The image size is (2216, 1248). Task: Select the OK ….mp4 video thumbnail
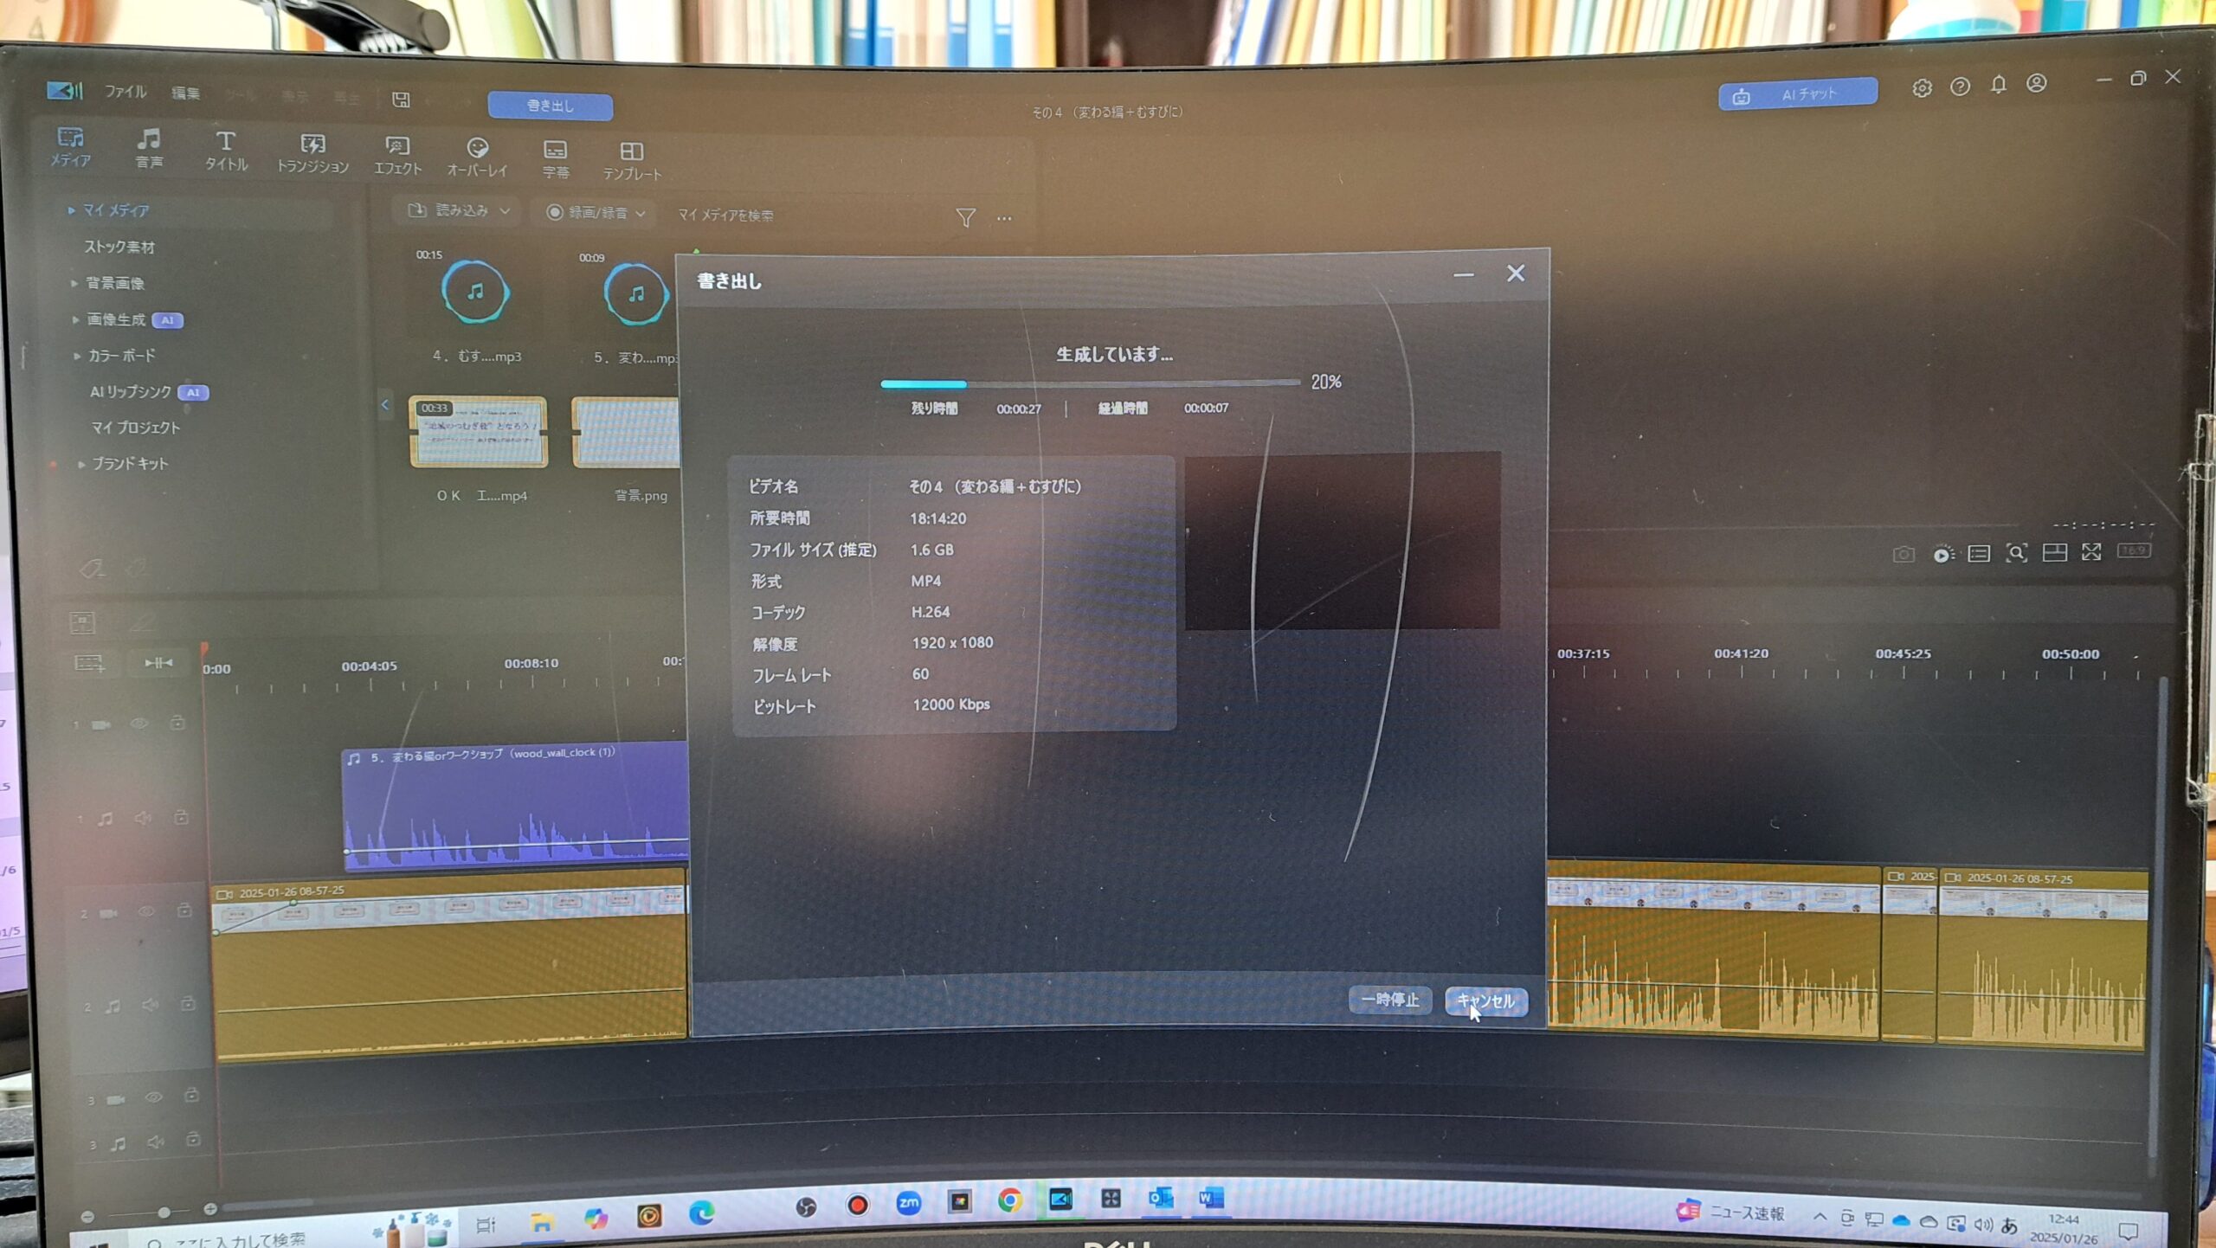click(479, 431)
